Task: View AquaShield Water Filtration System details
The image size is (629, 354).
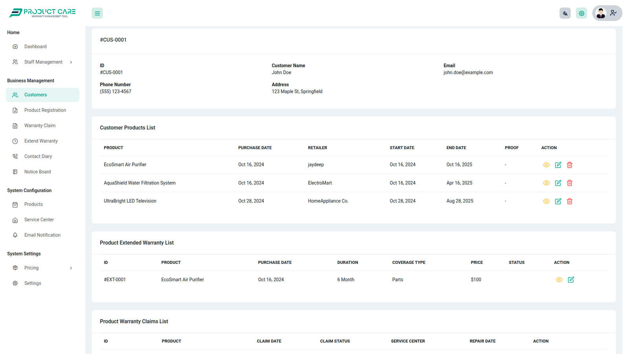Action: point(546,183)
